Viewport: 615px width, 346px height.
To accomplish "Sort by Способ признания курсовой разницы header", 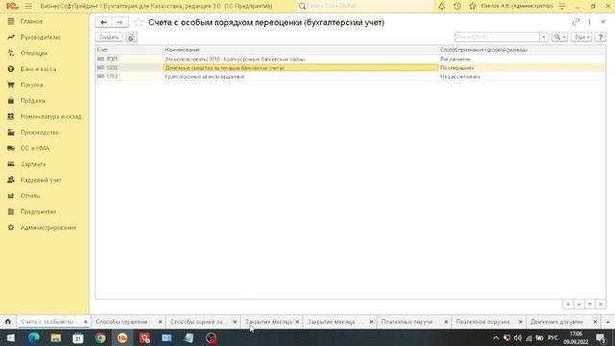I will point(522,50).
